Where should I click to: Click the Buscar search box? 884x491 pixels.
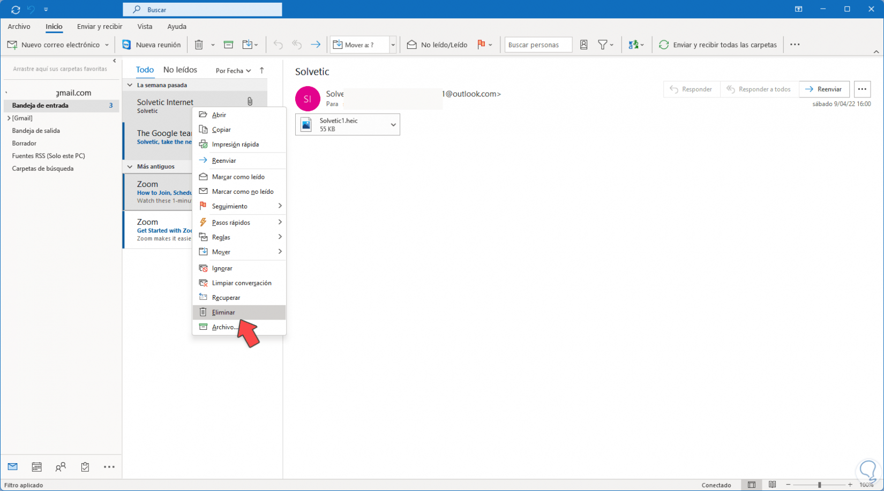click(x=203, y=10)
